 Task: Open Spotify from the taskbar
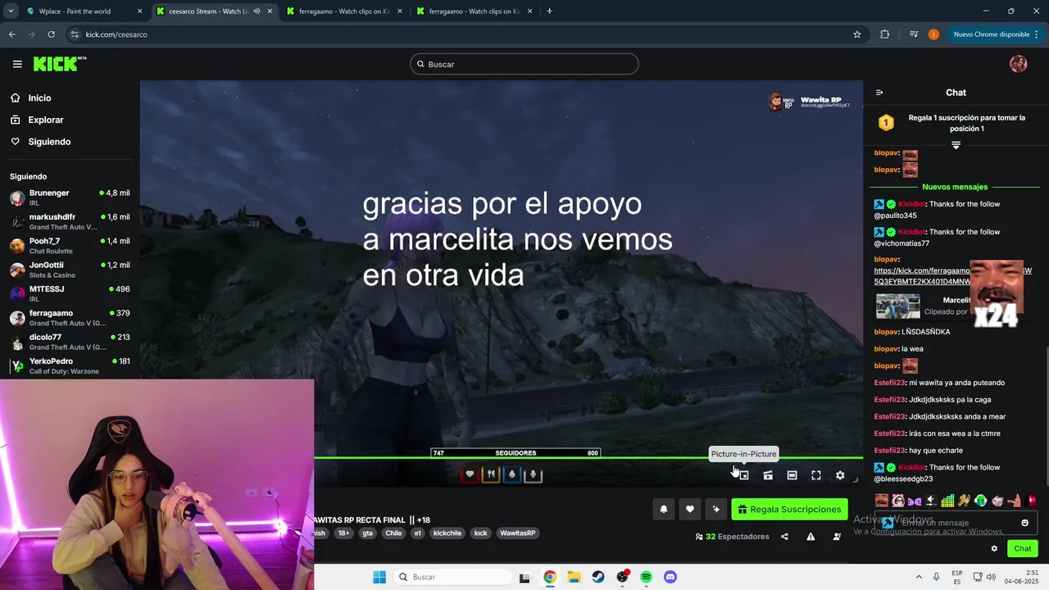pyautogui.click(x=646, y=577)
